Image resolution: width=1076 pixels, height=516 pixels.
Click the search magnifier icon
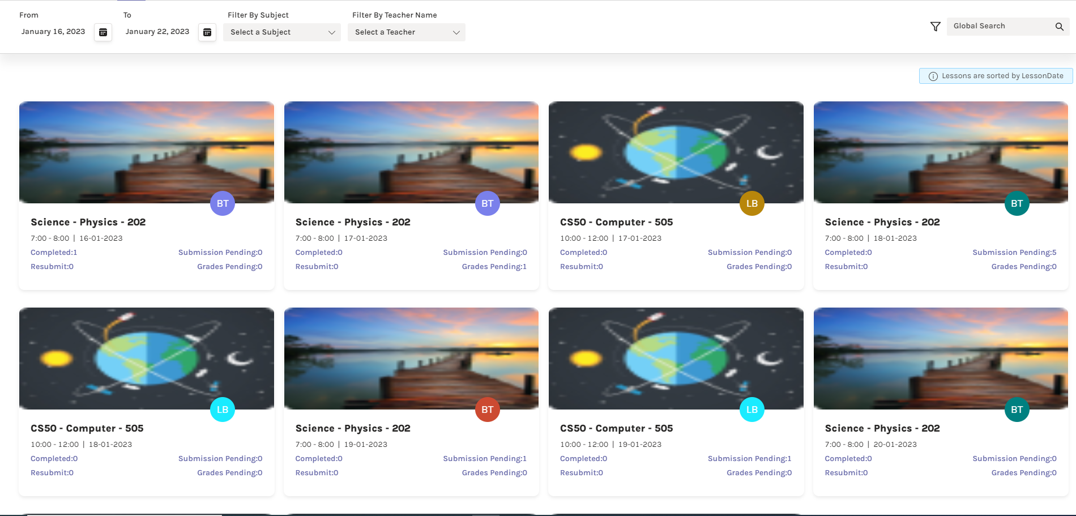[x=1059, y=26]
